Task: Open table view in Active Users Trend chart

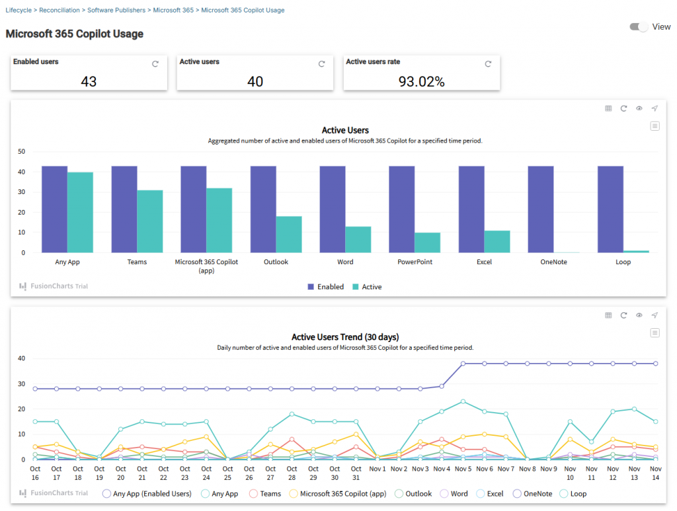Action: tap(608, 316)
